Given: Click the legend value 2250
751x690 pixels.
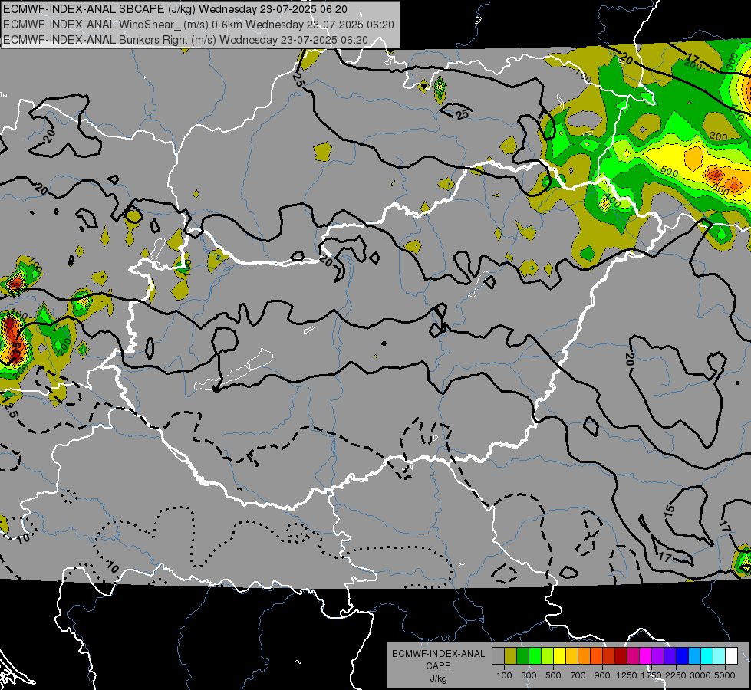Looking at the screenshot, I should click(676, 675).
